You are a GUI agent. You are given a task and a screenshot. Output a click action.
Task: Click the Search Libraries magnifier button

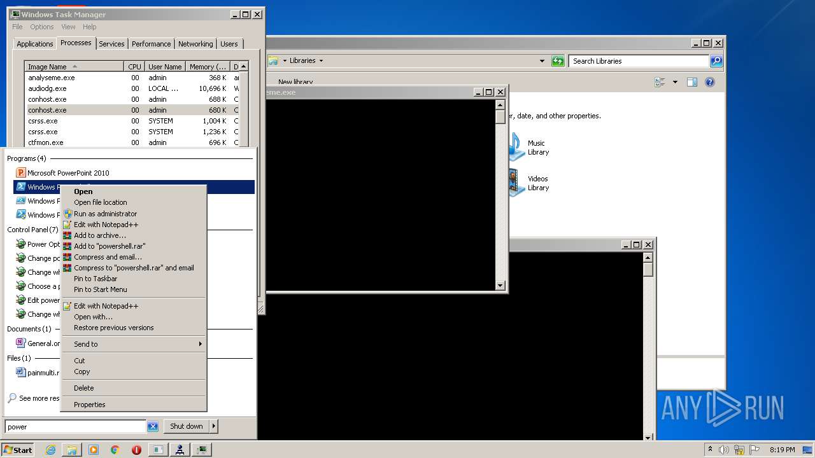coord(716,61)
